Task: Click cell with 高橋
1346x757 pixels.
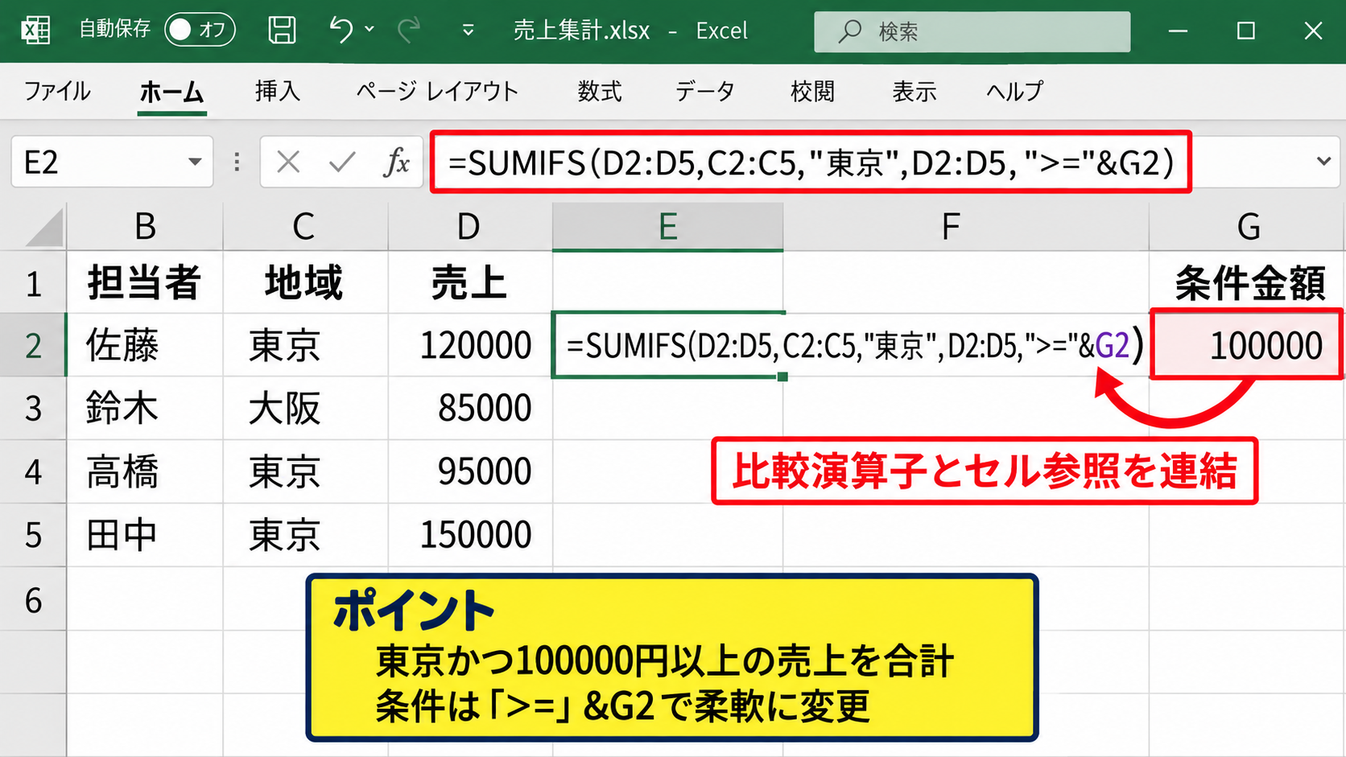Action: pyautogui.click(x=145, y=471)
